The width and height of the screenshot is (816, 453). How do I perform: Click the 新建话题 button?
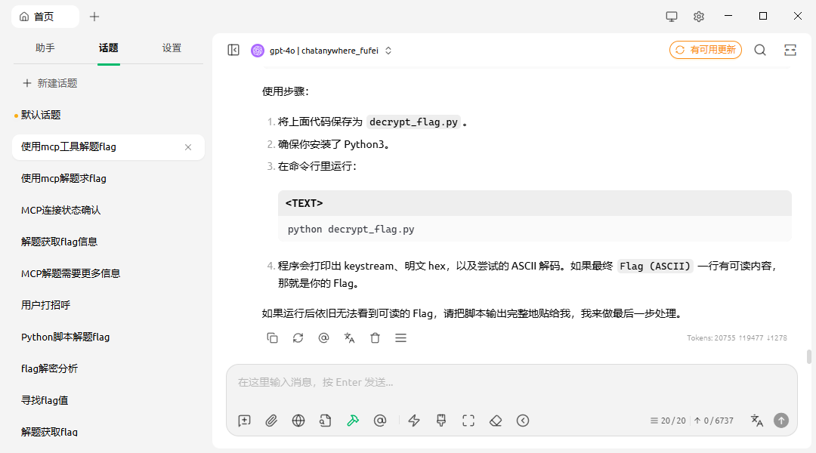[x=50, y=83]
